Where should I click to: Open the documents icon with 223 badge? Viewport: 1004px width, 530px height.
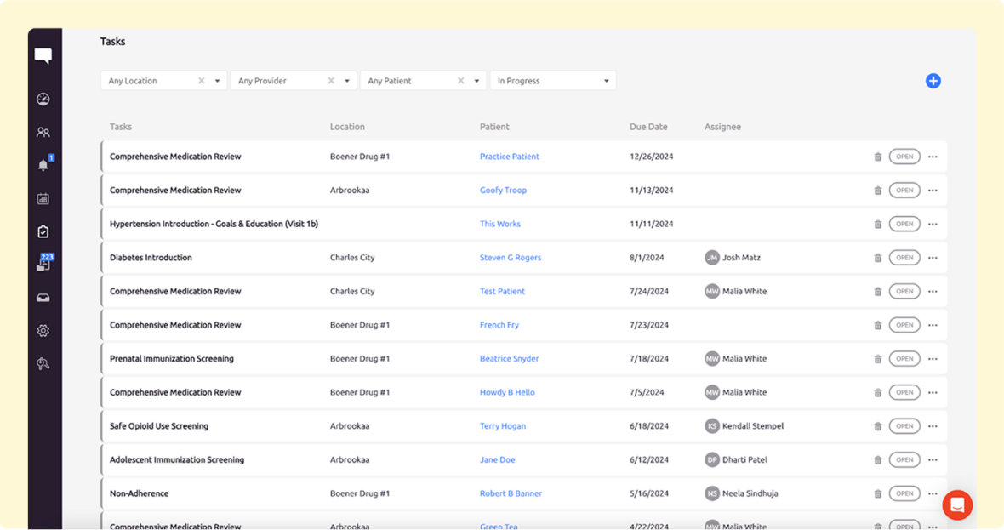tap(43, 265)
